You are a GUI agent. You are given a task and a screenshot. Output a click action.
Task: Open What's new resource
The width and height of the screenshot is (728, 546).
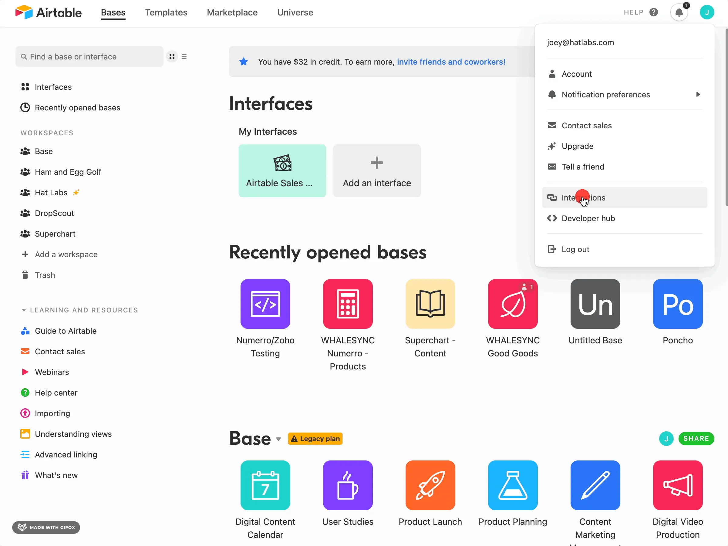pyautogui.click(x=49, y=475)
